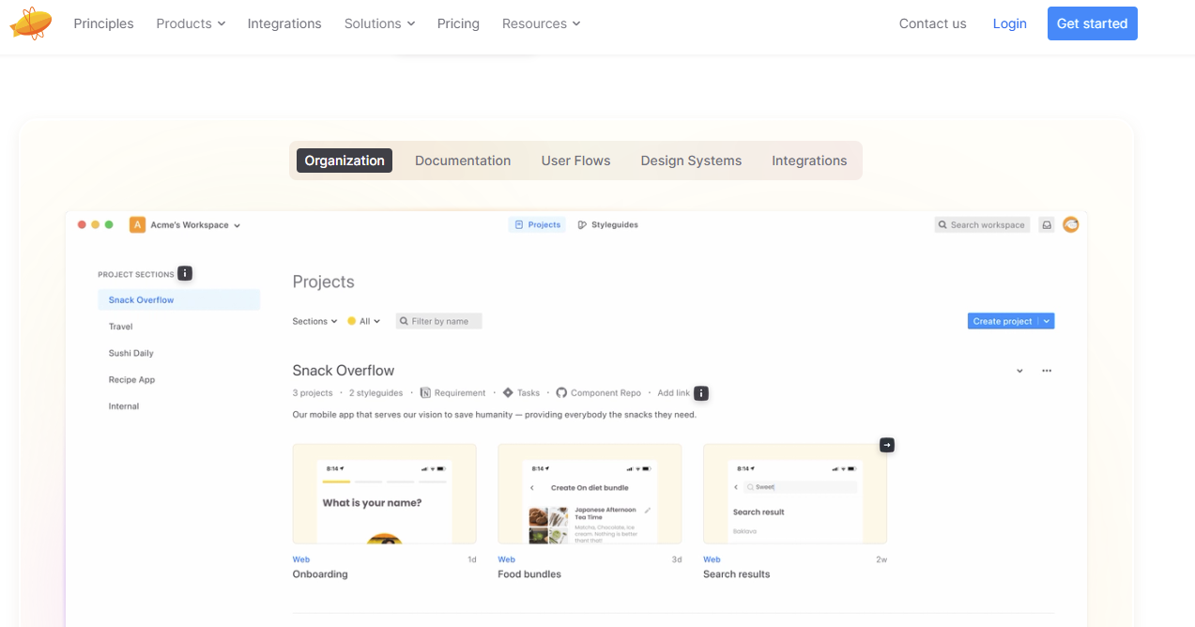This screenshot has height=627, width=1195.
Task: Open inbox icon beside workspace search
Action: pyautogui.click(x=1047, y=225)
